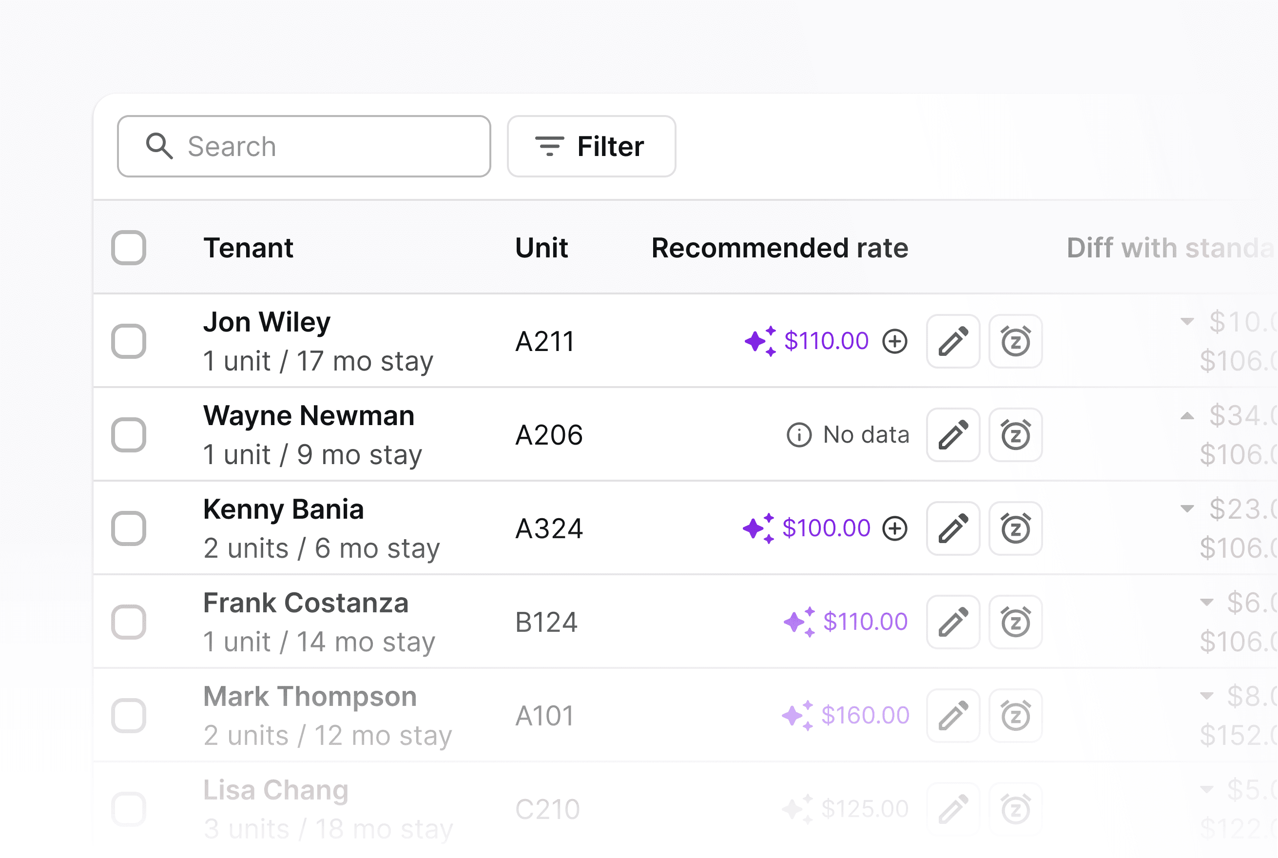Viewport: 1278px width, 858px height.
Task: Click the plus circle next to $100.00
Action: [x=895, y=528]
